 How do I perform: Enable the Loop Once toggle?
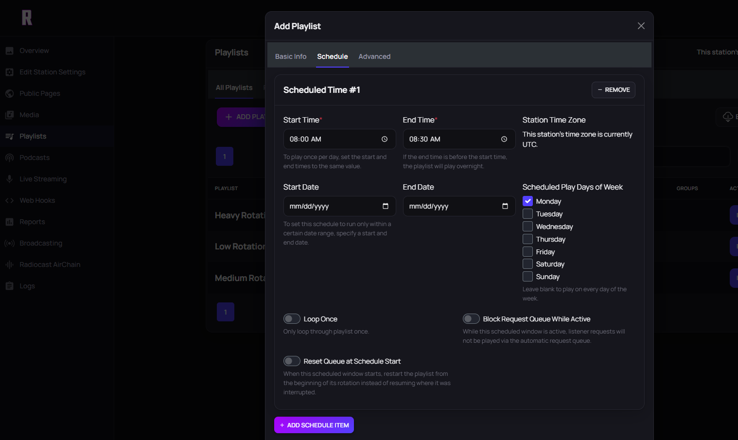coord(292,319)
